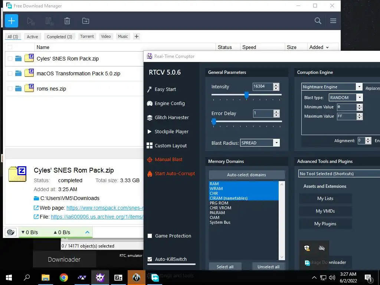
Task: Open folder icon for roms nes.zip
Action: [x=19, y=88]
